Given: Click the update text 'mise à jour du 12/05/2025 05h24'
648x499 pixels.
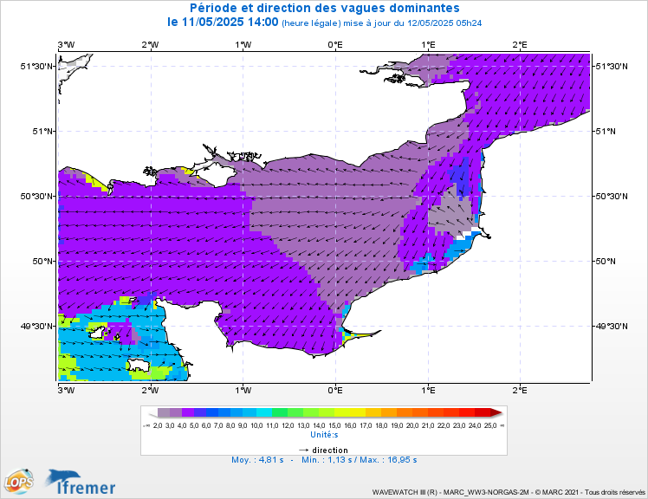Looking at the screenshot, I should pos(412,23).
